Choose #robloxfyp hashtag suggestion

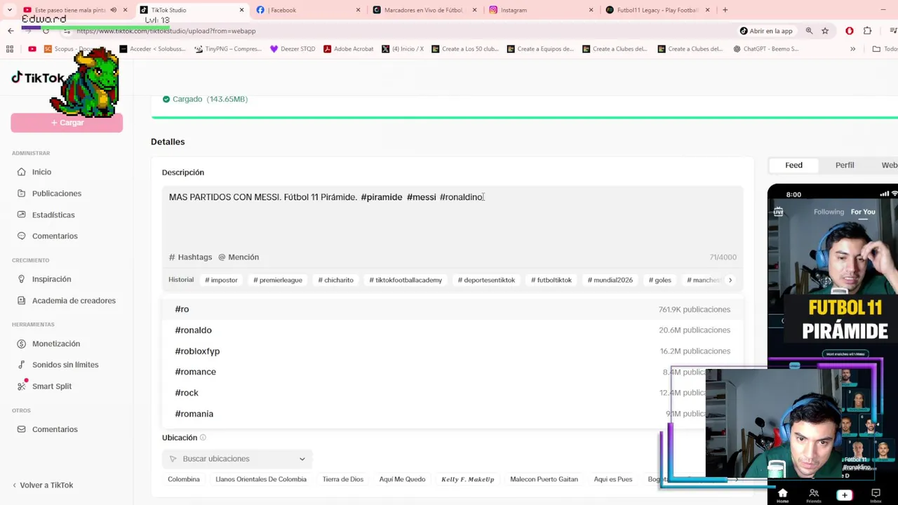click(x=453, y=351)
